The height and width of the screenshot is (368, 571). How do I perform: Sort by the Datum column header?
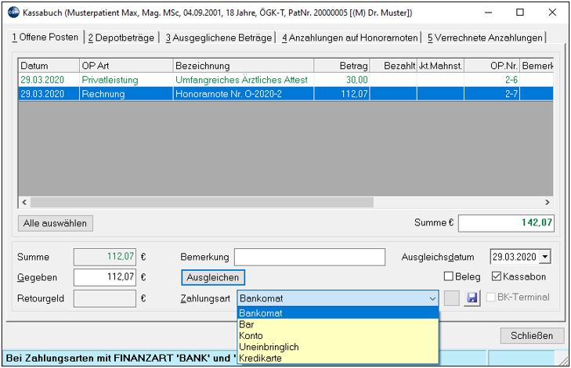point(49,66)
